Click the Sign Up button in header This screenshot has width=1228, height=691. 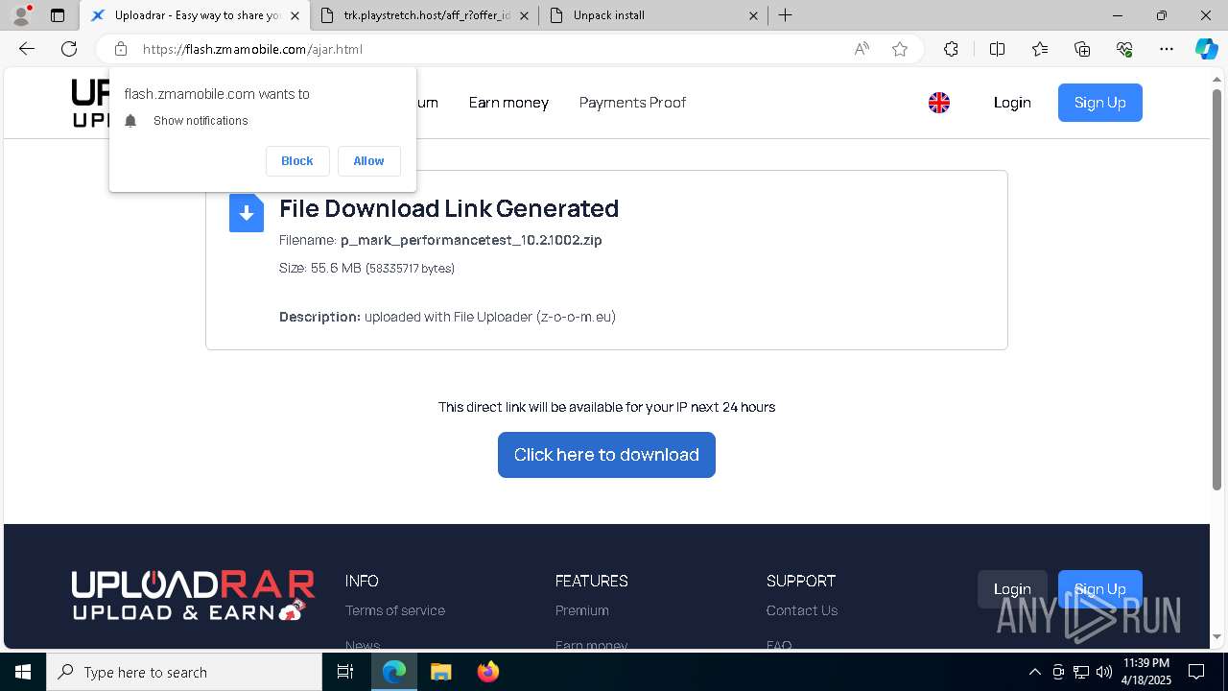click(x=1099, y=103)
